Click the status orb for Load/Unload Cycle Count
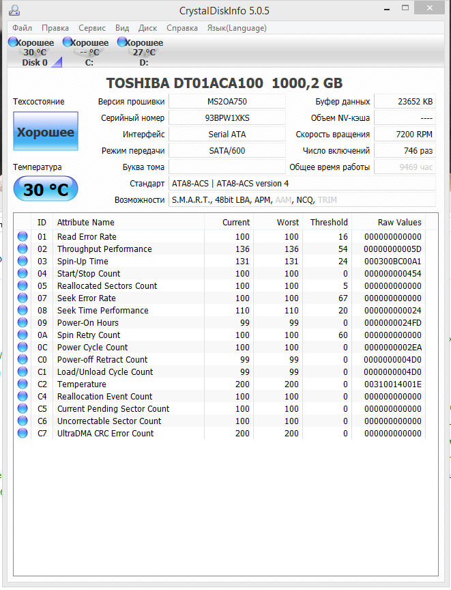 coord(23,371)
